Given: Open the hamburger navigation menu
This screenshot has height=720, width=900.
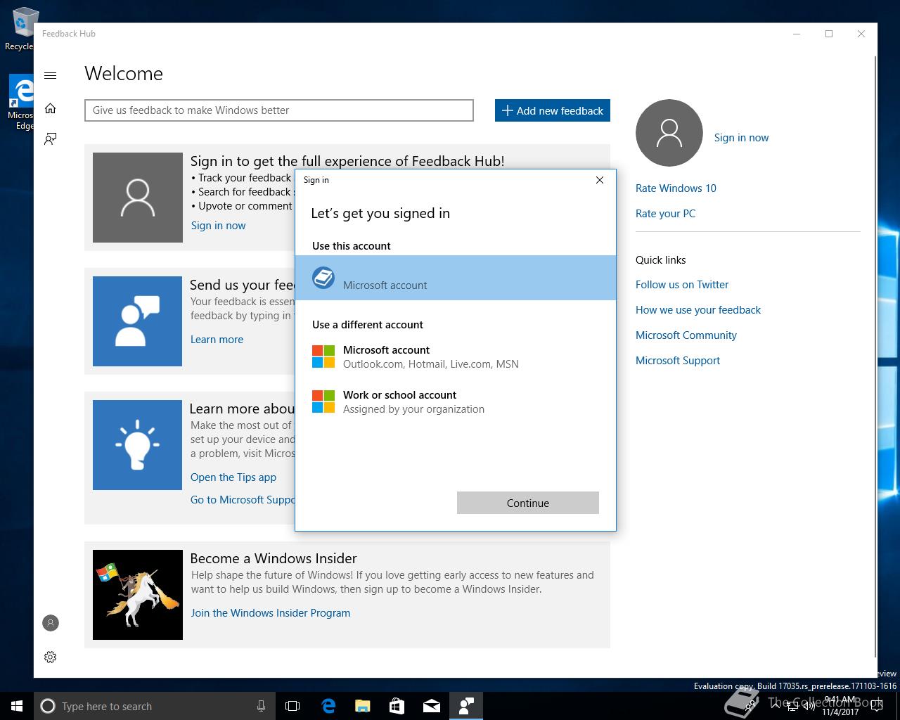Looking at the screenshot, I should pos(50,75).
